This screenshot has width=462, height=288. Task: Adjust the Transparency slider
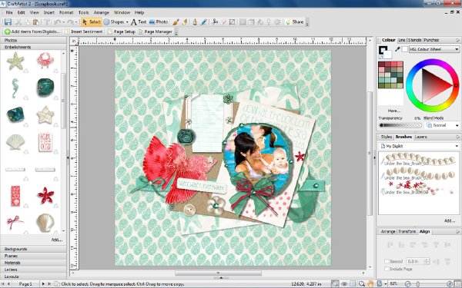click(400, 125)
